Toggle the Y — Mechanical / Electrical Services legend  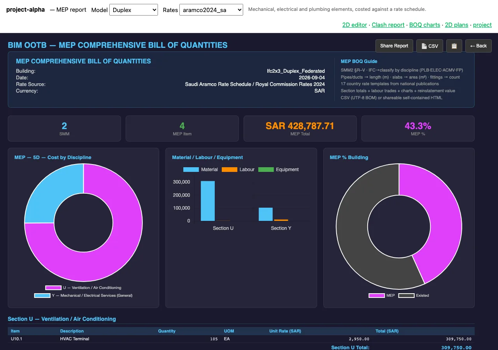click(83, 296)
